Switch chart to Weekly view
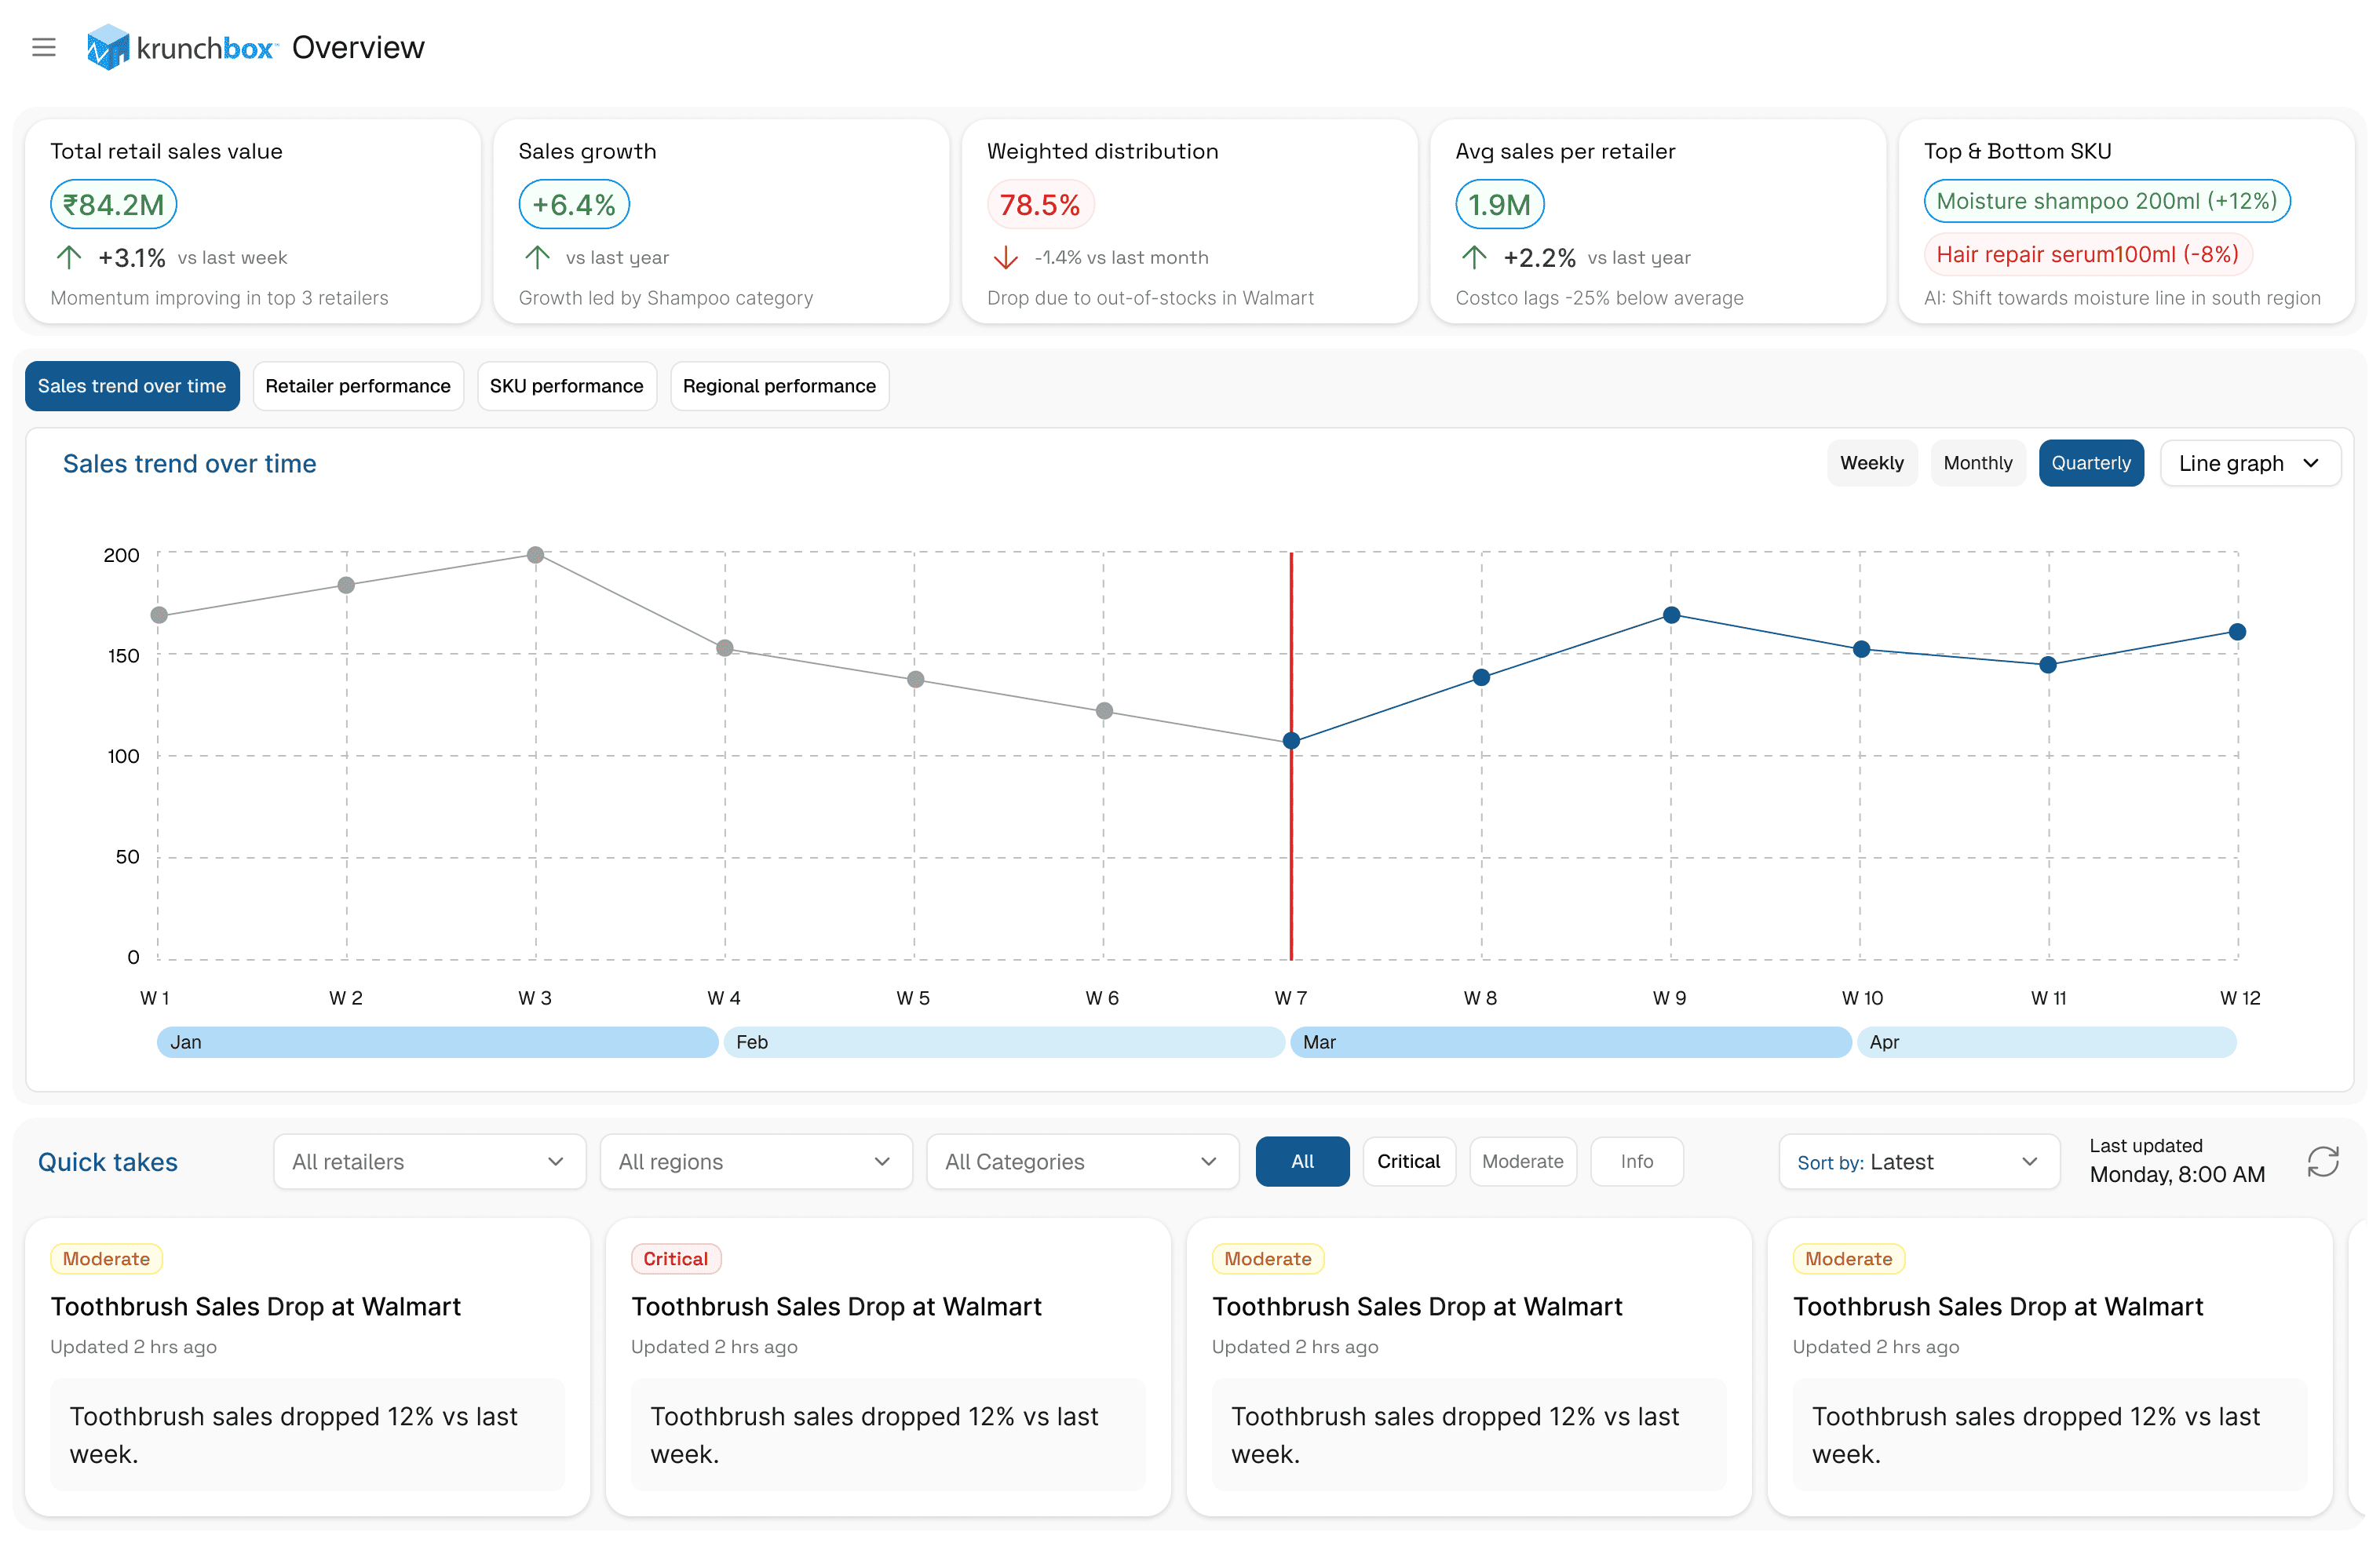Image resolution: width=2380 pixels, height=1543 pixels. (x=1871, y=463)
